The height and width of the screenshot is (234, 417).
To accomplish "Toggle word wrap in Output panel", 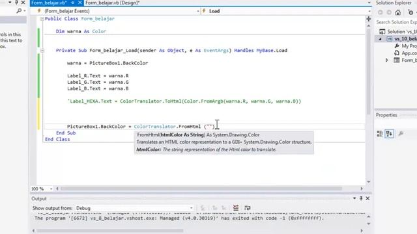I will tap(248, 208).
